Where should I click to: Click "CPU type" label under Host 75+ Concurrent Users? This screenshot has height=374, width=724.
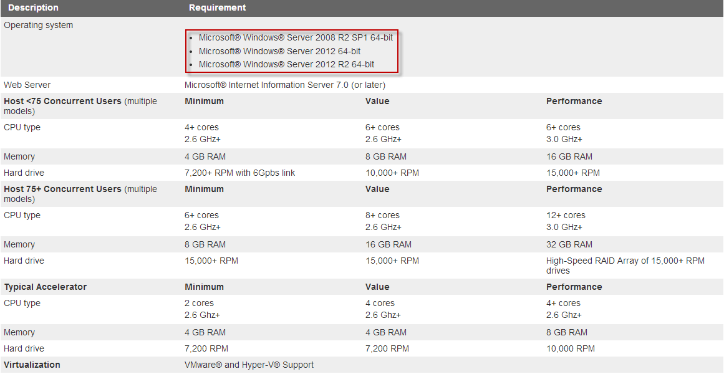click(22, 216)
